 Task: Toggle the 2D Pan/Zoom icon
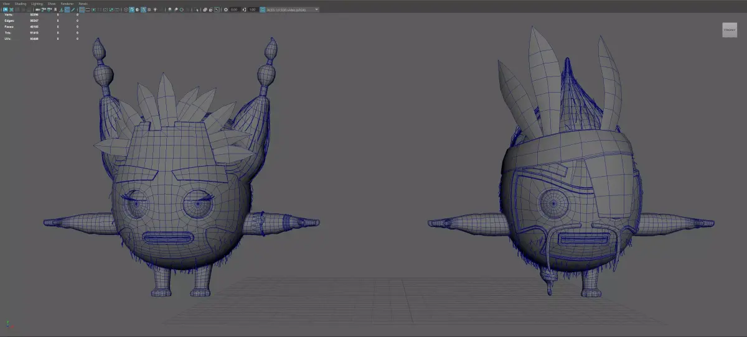(67, 10)
